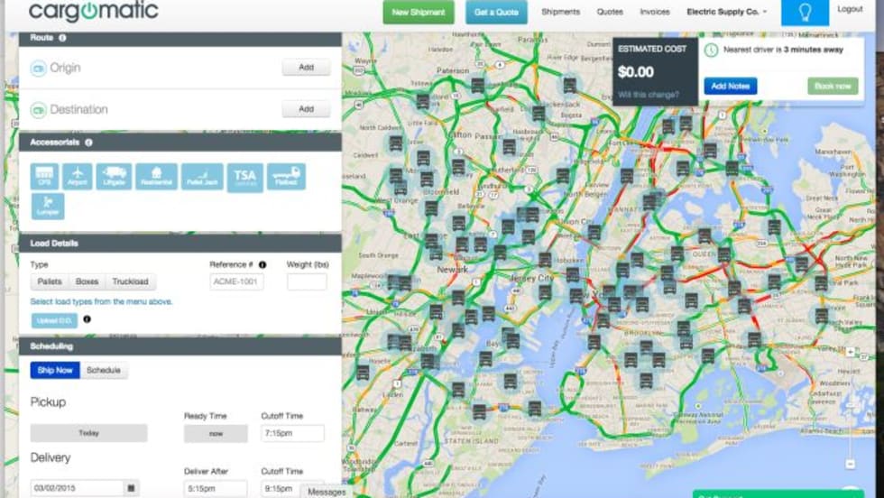Choose the Ship Now scheduling option
Image resolution: width=884 pixels, height=498 pixels.
pos(55,370)
